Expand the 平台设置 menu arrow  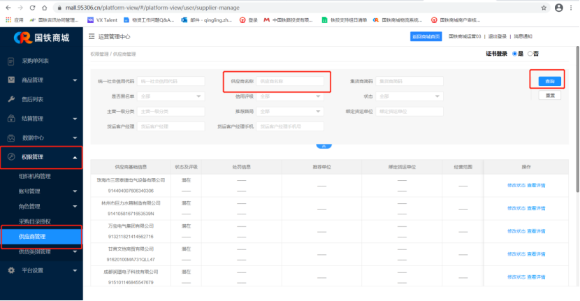pyautogui.click(x=75, y=270)
